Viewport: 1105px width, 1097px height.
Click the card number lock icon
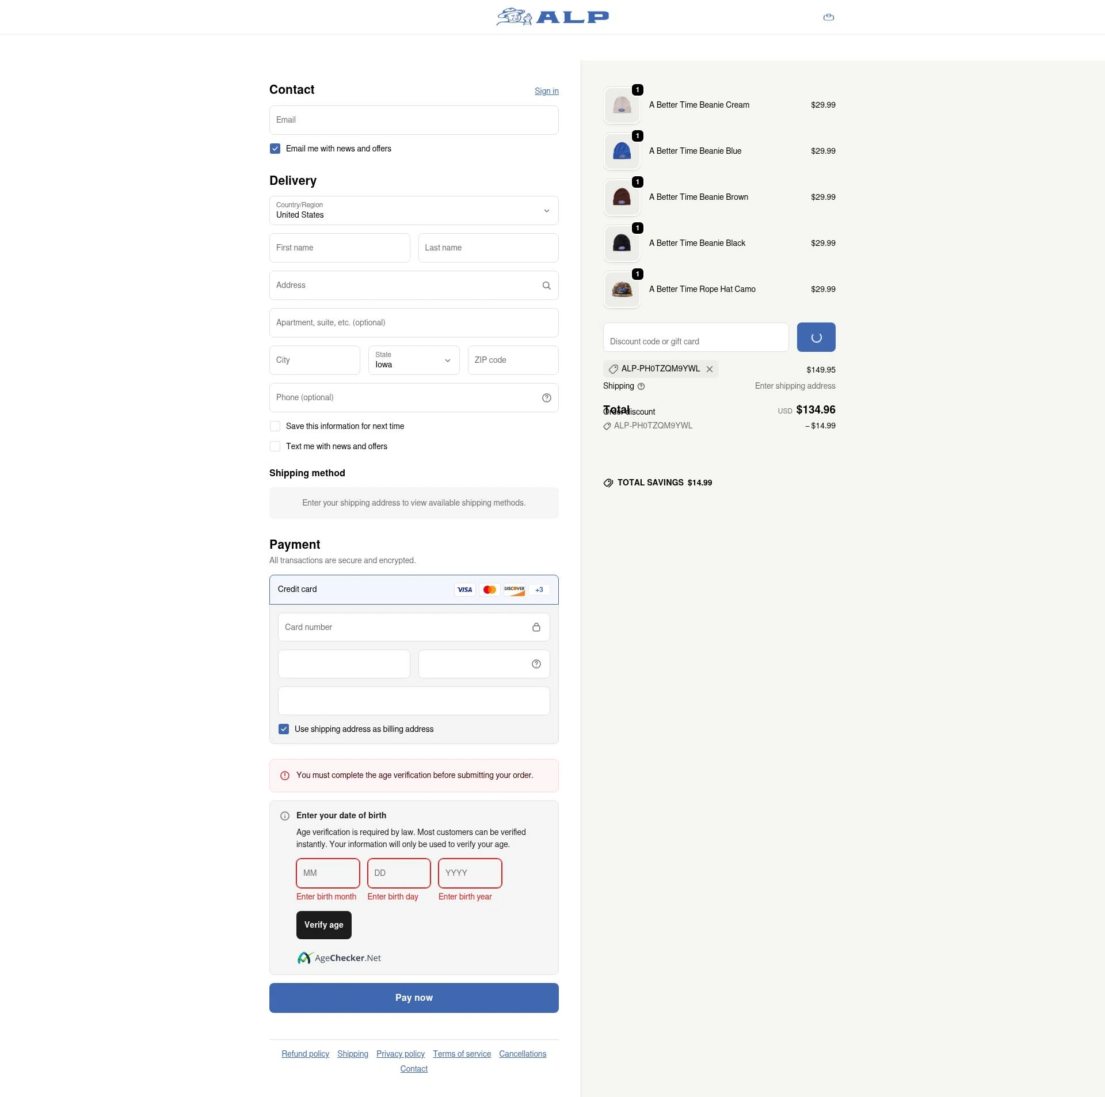click(536, 627)
